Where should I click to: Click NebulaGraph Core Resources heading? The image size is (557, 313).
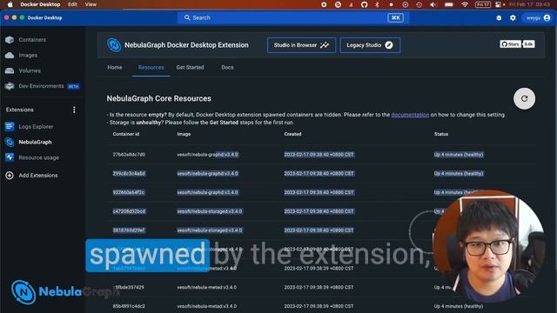click(x=158, y=98)
